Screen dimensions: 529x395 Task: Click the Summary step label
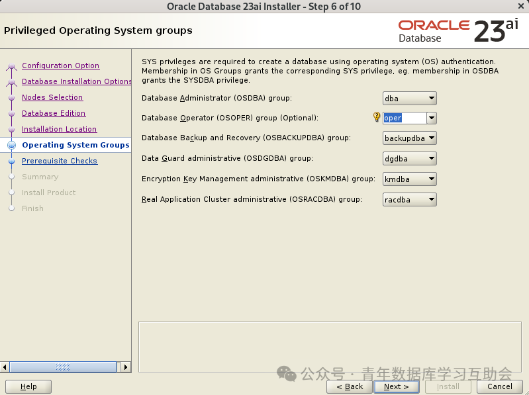[x=40, y=177]
